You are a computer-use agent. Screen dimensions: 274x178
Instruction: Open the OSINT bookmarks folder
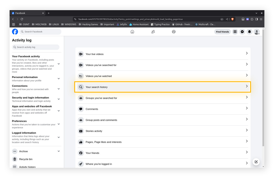tap(24, 24)
